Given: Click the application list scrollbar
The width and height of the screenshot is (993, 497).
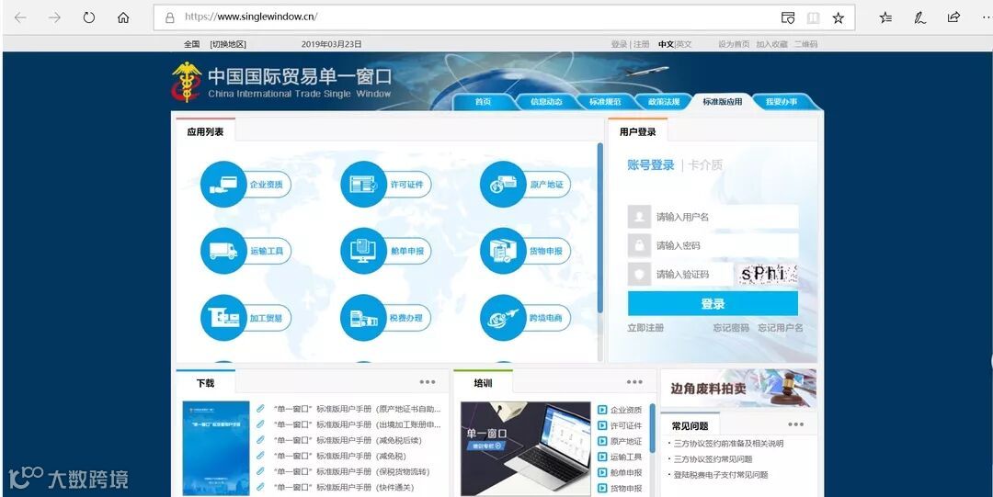Looking at the screenshot, I should pyautogui.click(x=600, y=228).
